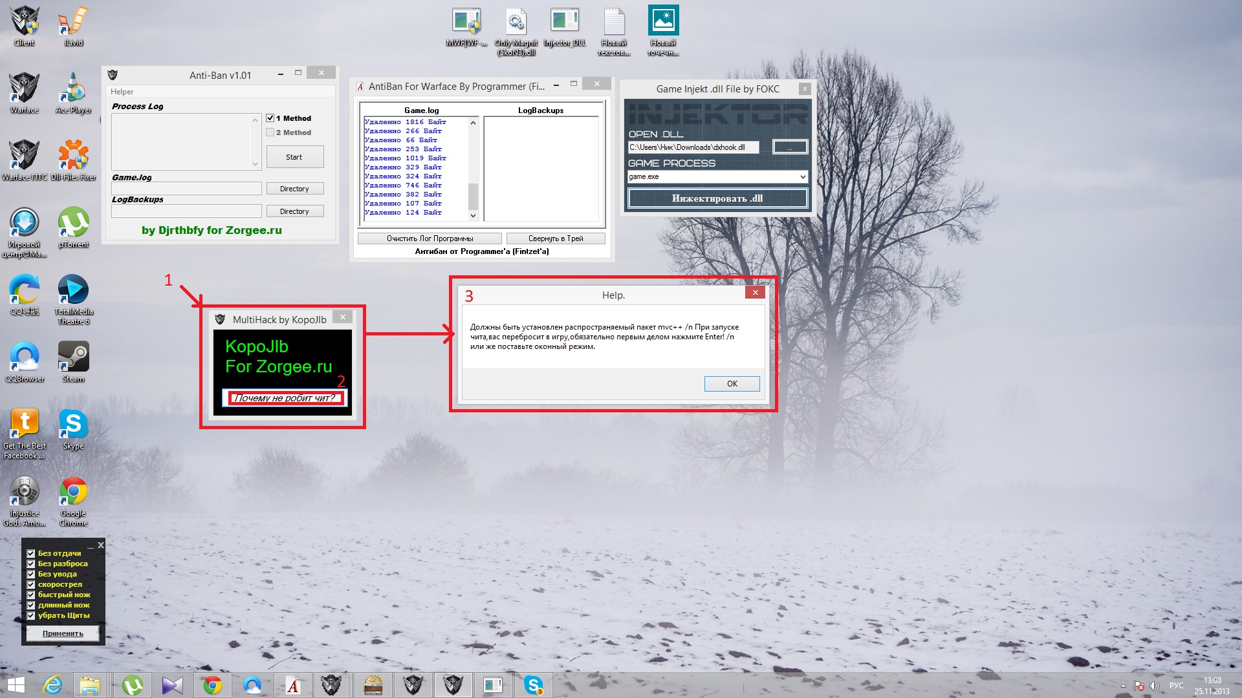
Task: Open Internet Explorer from the taskbar
Action: pyautogui.click(x=52, y=685)
